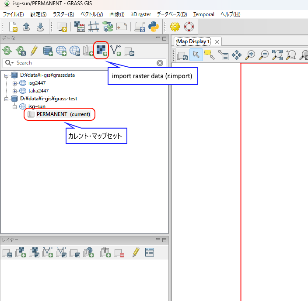
Task: Open the 設定(S) menu
Action: 38,14
